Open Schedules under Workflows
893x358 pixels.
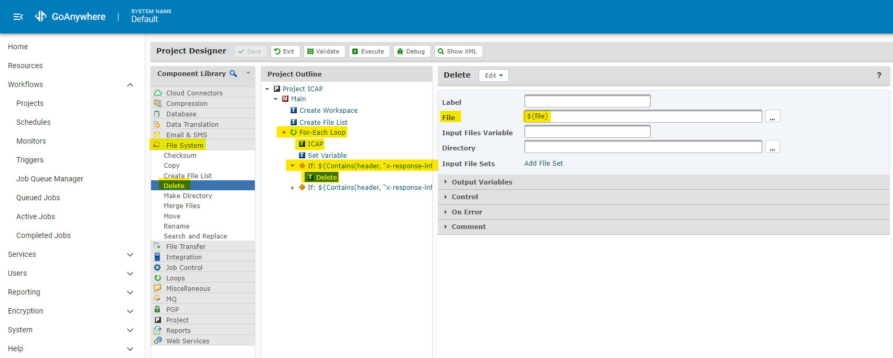click(x=34, y=122)
